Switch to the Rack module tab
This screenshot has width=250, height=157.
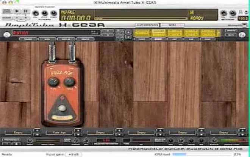pyautogui.click(x=208, y=39)
